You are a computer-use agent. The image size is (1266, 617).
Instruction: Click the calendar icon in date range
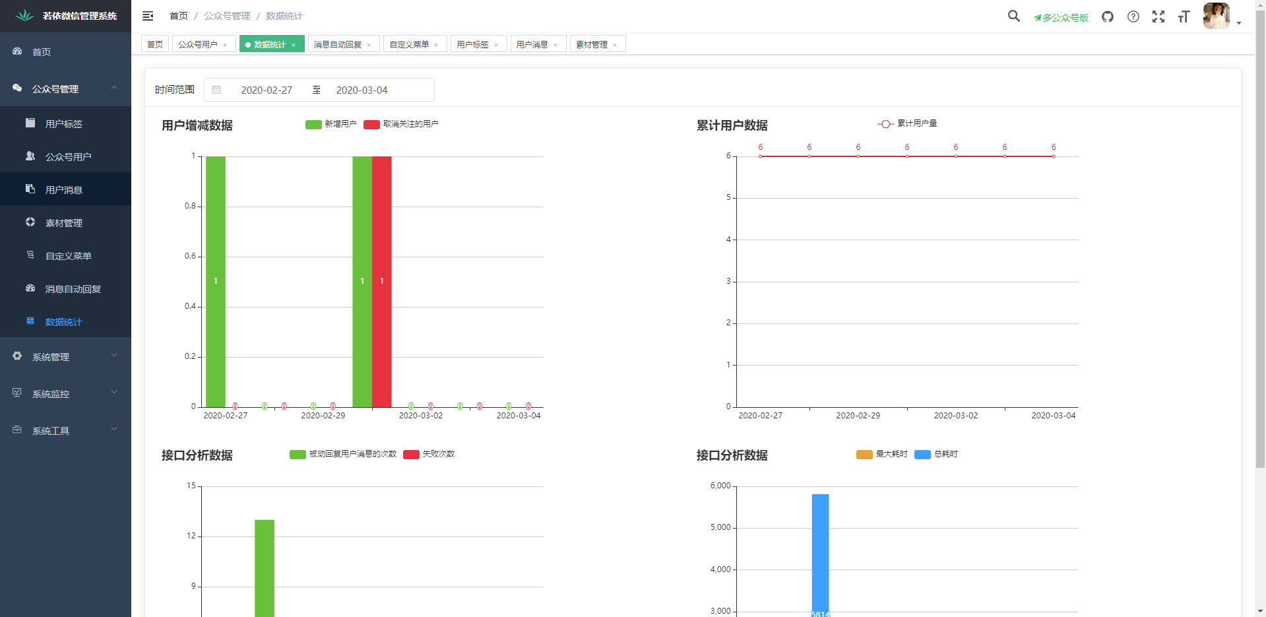216,90
